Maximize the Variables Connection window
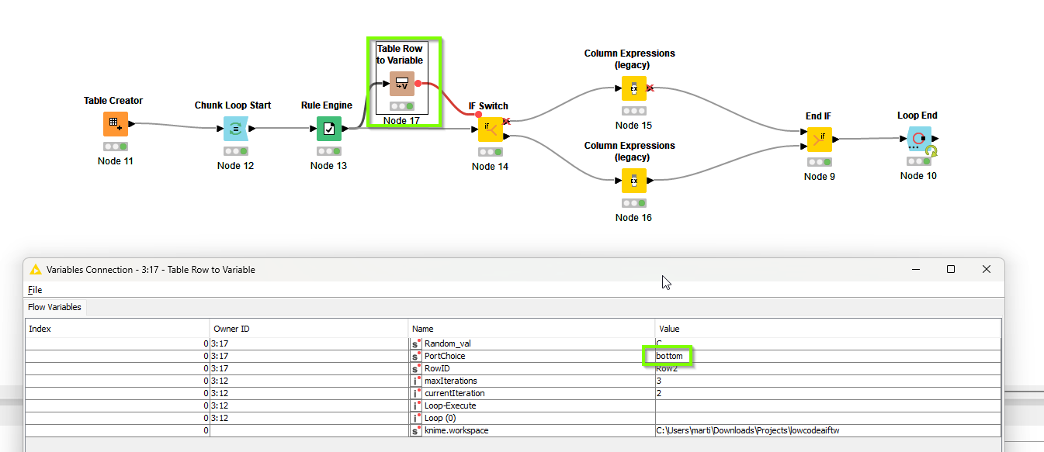This screenshot has width=1044, height=452. pos(950,269)
